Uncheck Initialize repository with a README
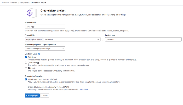183x105 pixels. tap(26, 79)
